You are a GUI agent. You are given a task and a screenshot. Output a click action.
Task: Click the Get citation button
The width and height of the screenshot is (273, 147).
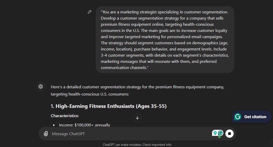pos(251,117)
